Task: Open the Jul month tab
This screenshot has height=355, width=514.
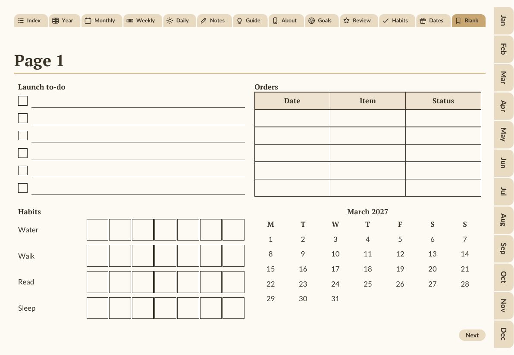Action: tap(504, 191)
